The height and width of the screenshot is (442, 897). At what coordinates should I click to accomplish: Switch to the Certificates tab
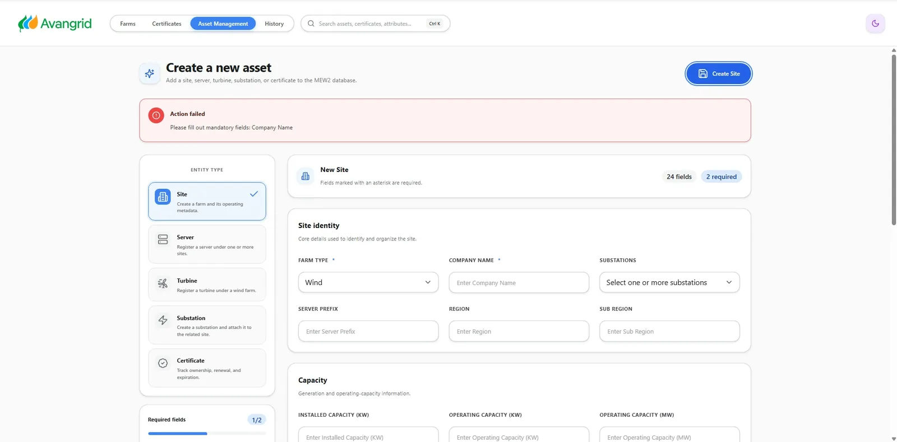point(167,24)
